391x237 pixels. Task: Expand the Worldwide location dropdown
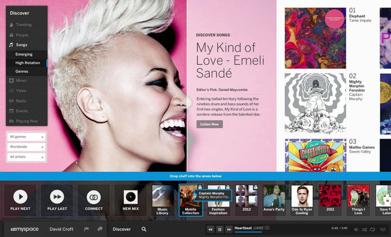27,147
